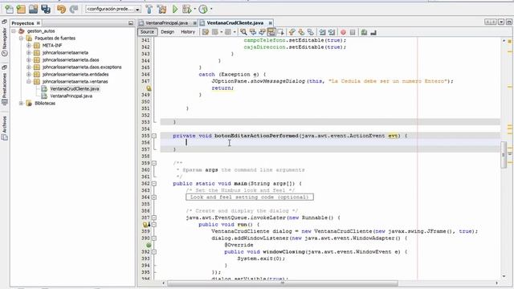Click the editor Forward navigation icon
The width and height of the screenshot is (514, 289).
(x=228, y=32)
